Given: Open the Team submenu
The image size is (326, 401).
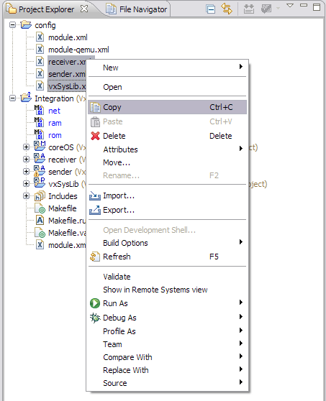Looking at the screenshot, I should [167, 344].
